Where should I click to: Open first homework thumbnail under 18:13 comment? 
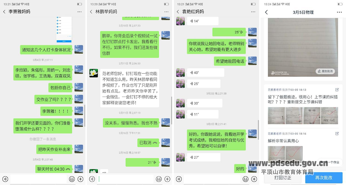[x=276, y=116]
